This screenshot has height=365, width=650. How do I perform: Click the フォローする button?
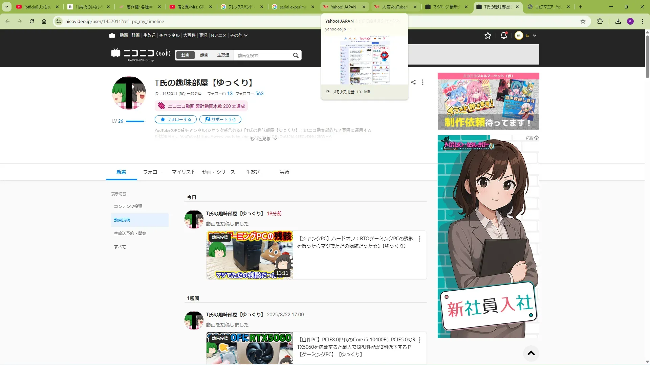pos(175,120)
